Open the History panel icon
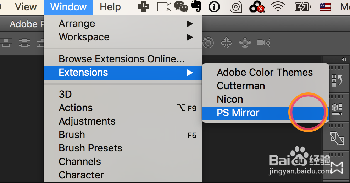The height and width of the screenshot is (183, 350). [x=337, y=80]
